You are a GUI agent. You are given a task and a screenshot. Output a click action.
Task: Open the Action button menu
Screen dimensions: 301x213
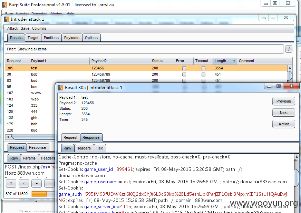tap(283, 124)
